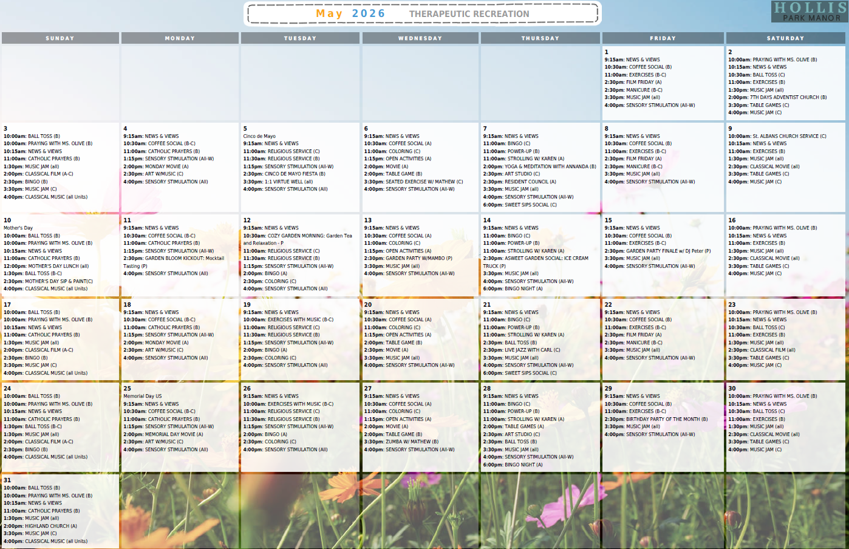Screen dimensions: 849x549
Task: Click date number 20 in the Wednesday column
Action: (367, 304)
